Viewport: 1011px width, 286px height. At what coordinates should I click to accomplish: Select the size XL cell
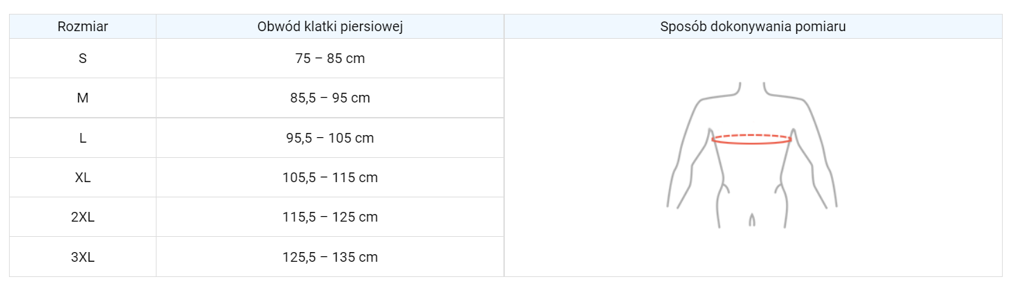point(82,177)
